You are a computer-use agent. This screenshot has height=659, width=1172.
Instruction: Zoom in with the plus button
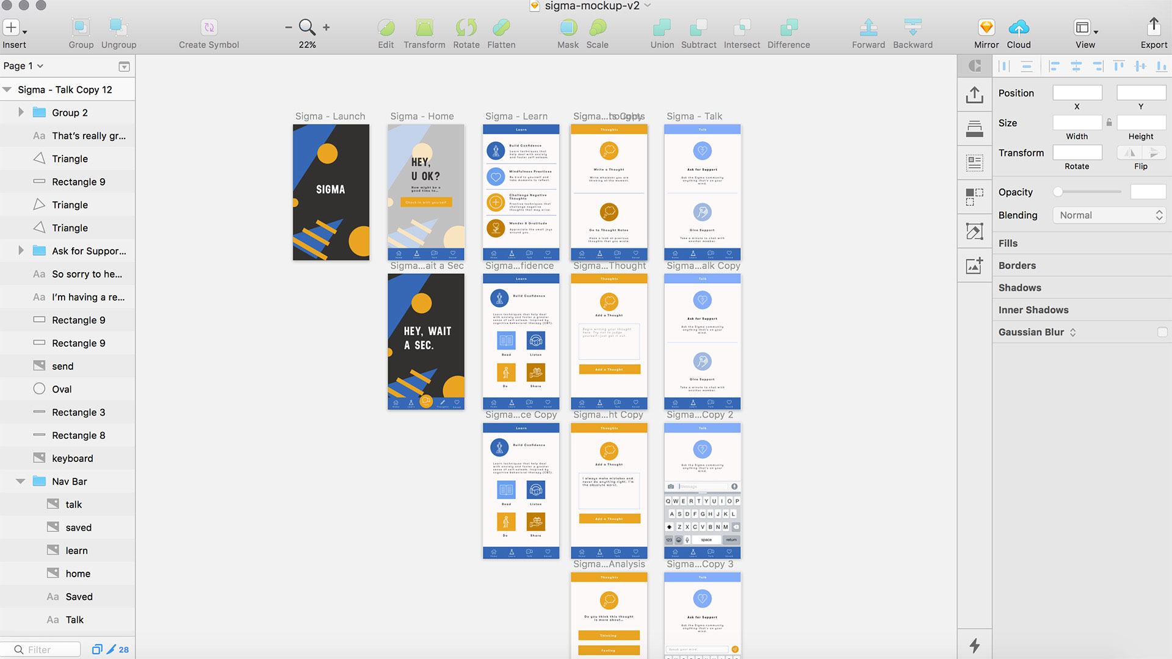tap(326, 27)
